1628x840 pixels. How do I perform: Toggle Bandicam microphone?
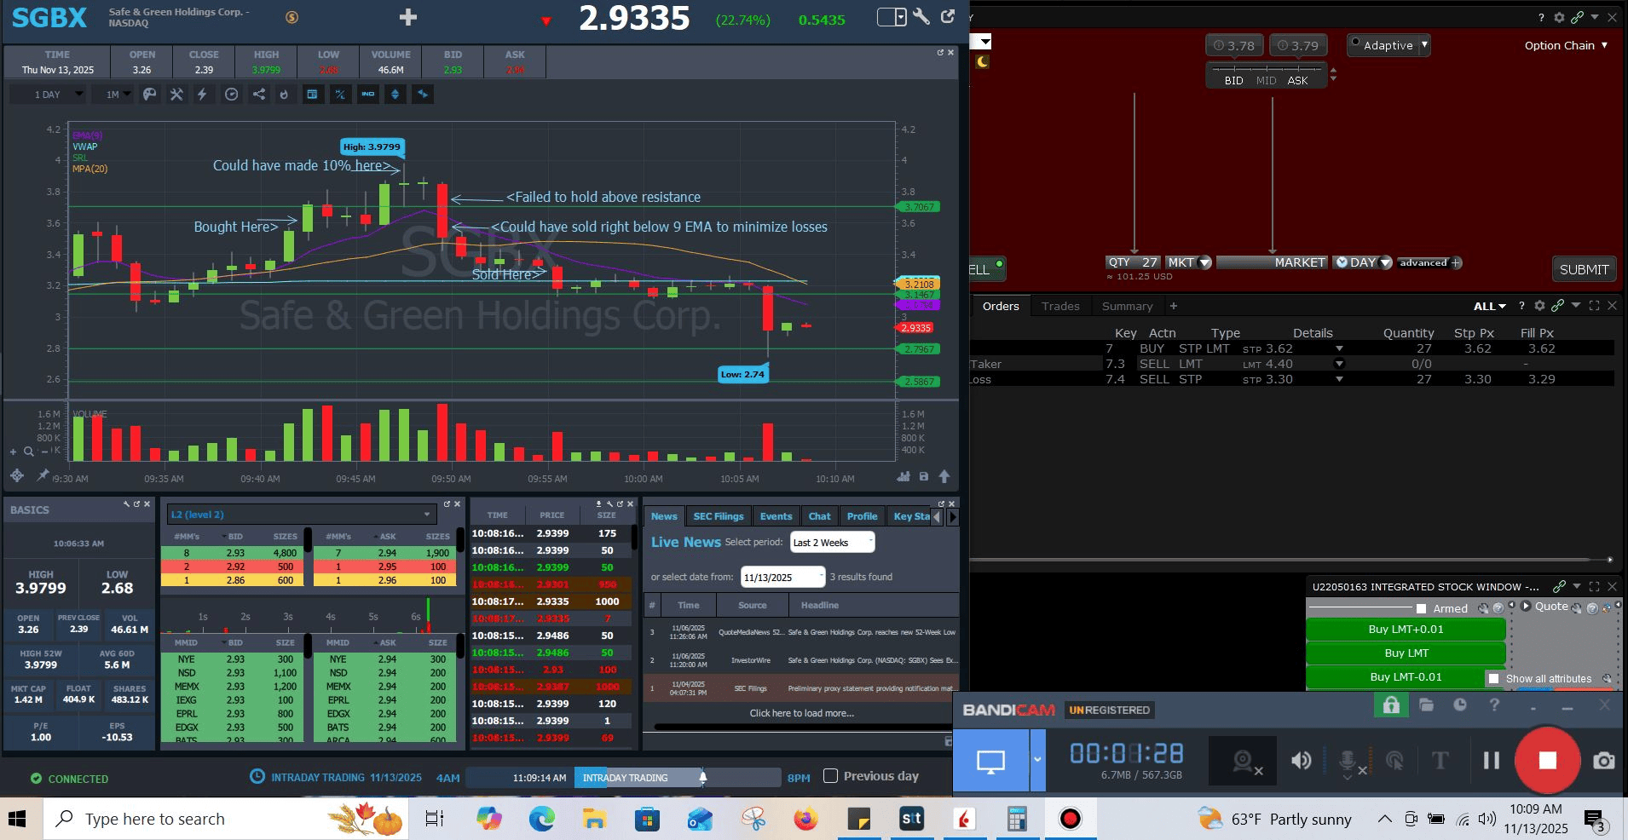(1349, 761)
